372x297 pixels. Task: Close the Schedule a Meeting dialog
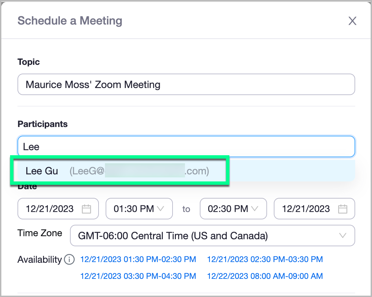click(352, 21)
